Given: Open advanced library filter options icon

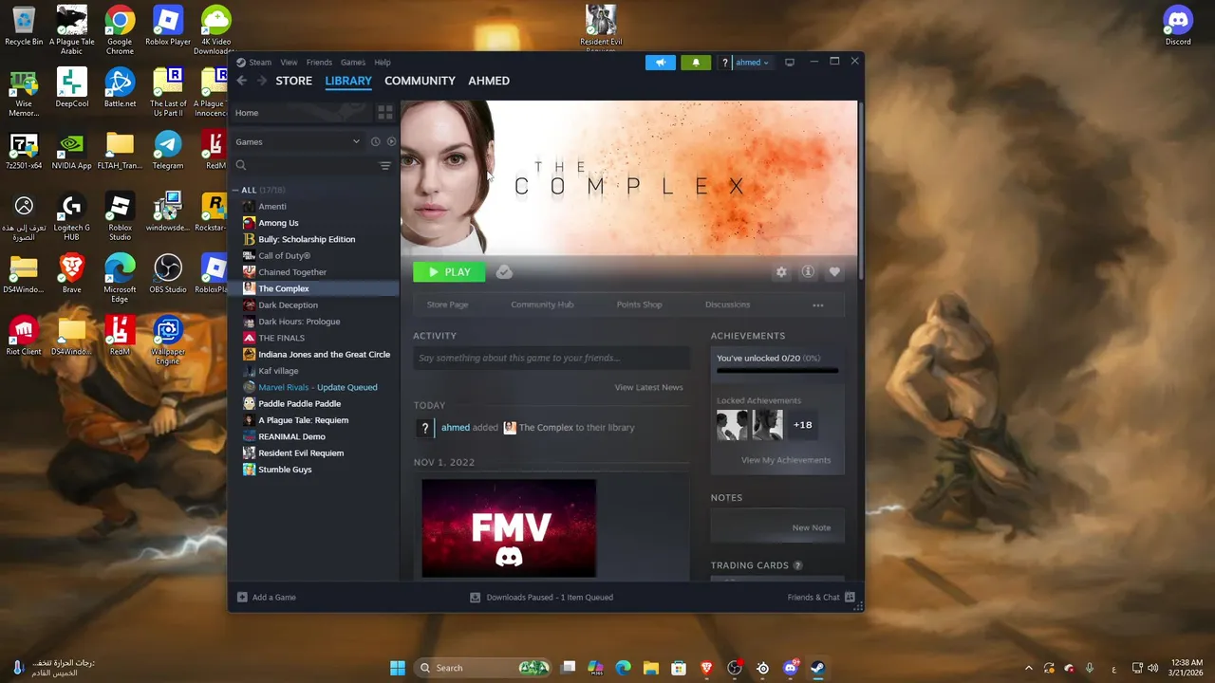Looking at the screenshot, I should pos(385,165).
